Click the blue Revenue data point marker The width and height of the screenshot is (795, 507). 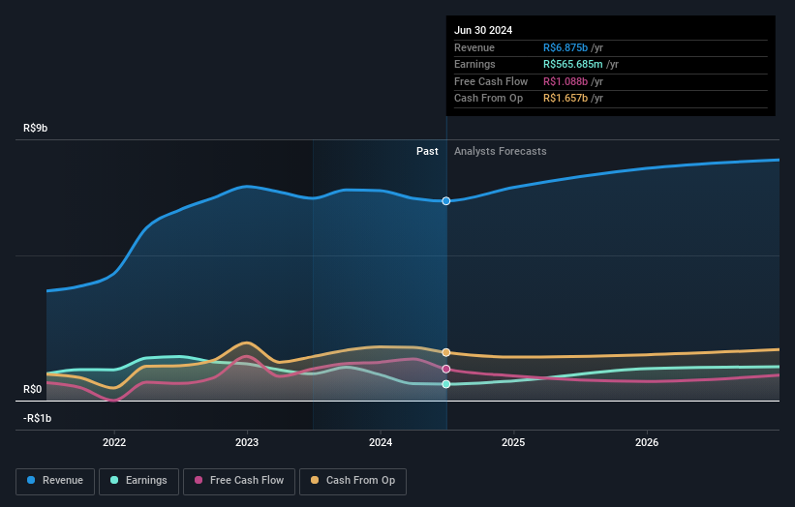pyautogui.click(x=446, y=201)
